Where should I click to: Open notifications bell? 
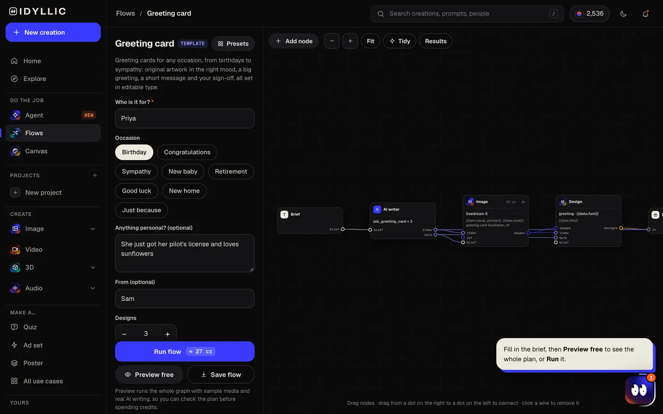pyautogui.click(x=646, y=14)
